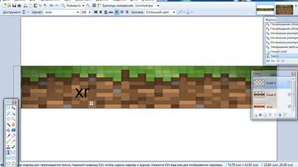The height and width of the screenshot is (167, 298).
Task: Click the Save toolbar icon
Action: [x=14, y=6]
